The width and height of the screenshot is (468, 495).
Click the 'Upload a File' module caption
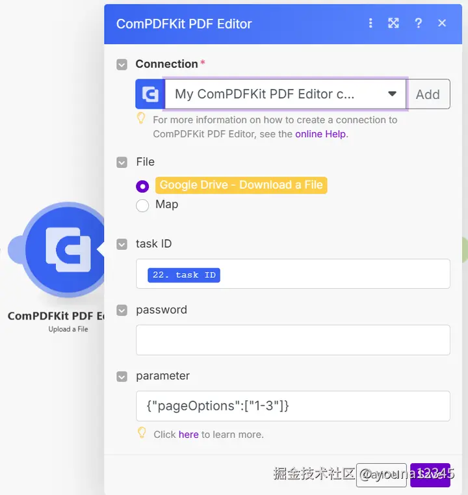[68, 329]
